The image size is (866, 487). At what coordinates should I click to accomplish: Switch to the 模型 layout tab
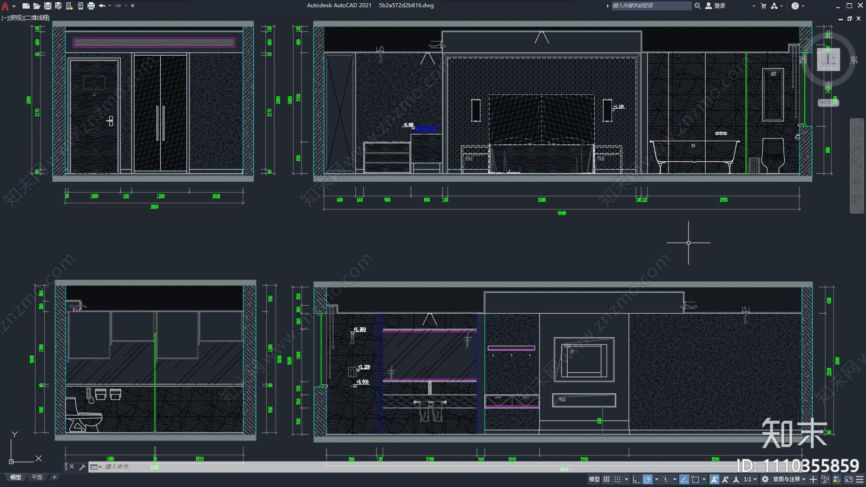coord(16,477)
